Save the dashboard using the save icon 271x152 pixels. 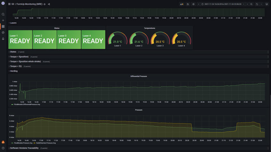pos(188,4)
